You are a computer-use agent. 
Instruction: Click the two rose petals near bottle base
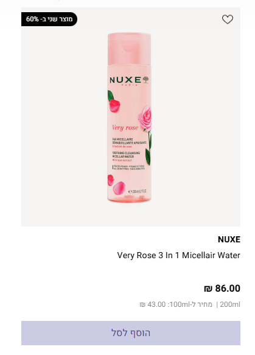click(116, 185)
